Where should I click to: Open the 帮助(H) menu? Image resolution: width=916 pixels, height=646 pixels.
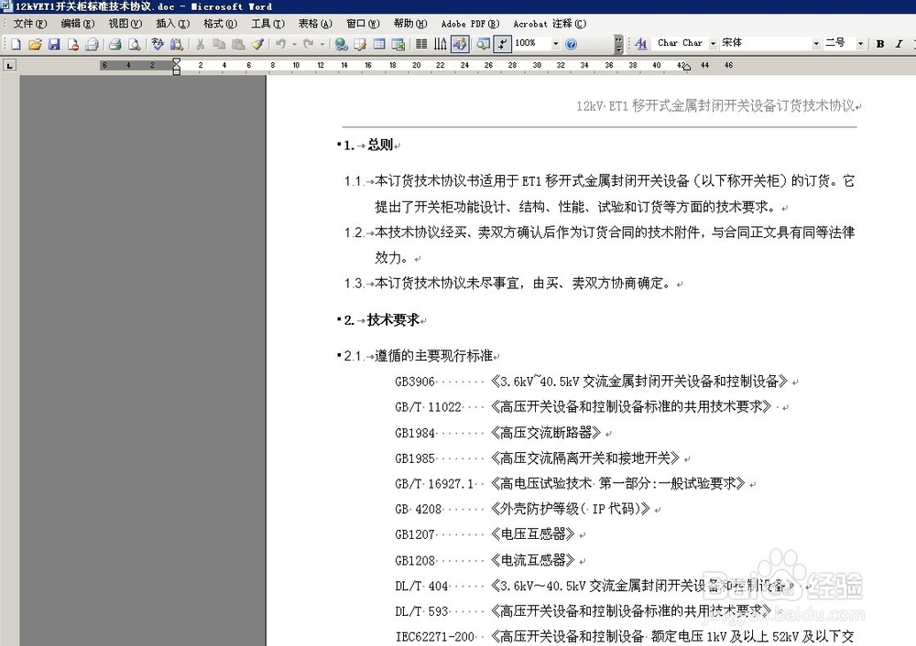[410, 24]
